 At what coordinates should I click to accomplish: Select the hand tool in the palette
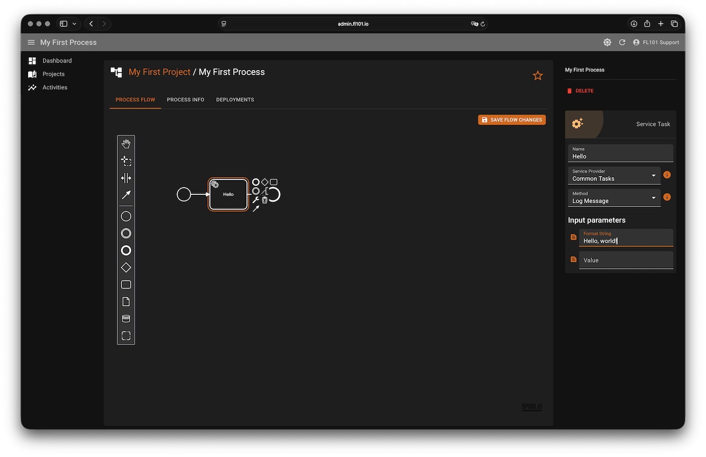(x=126, y=144)
